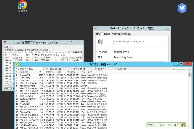Switch to the 全部资源 tab
Image resolution: width=194 pixels, height=129 pixels.
click(9, 50)
